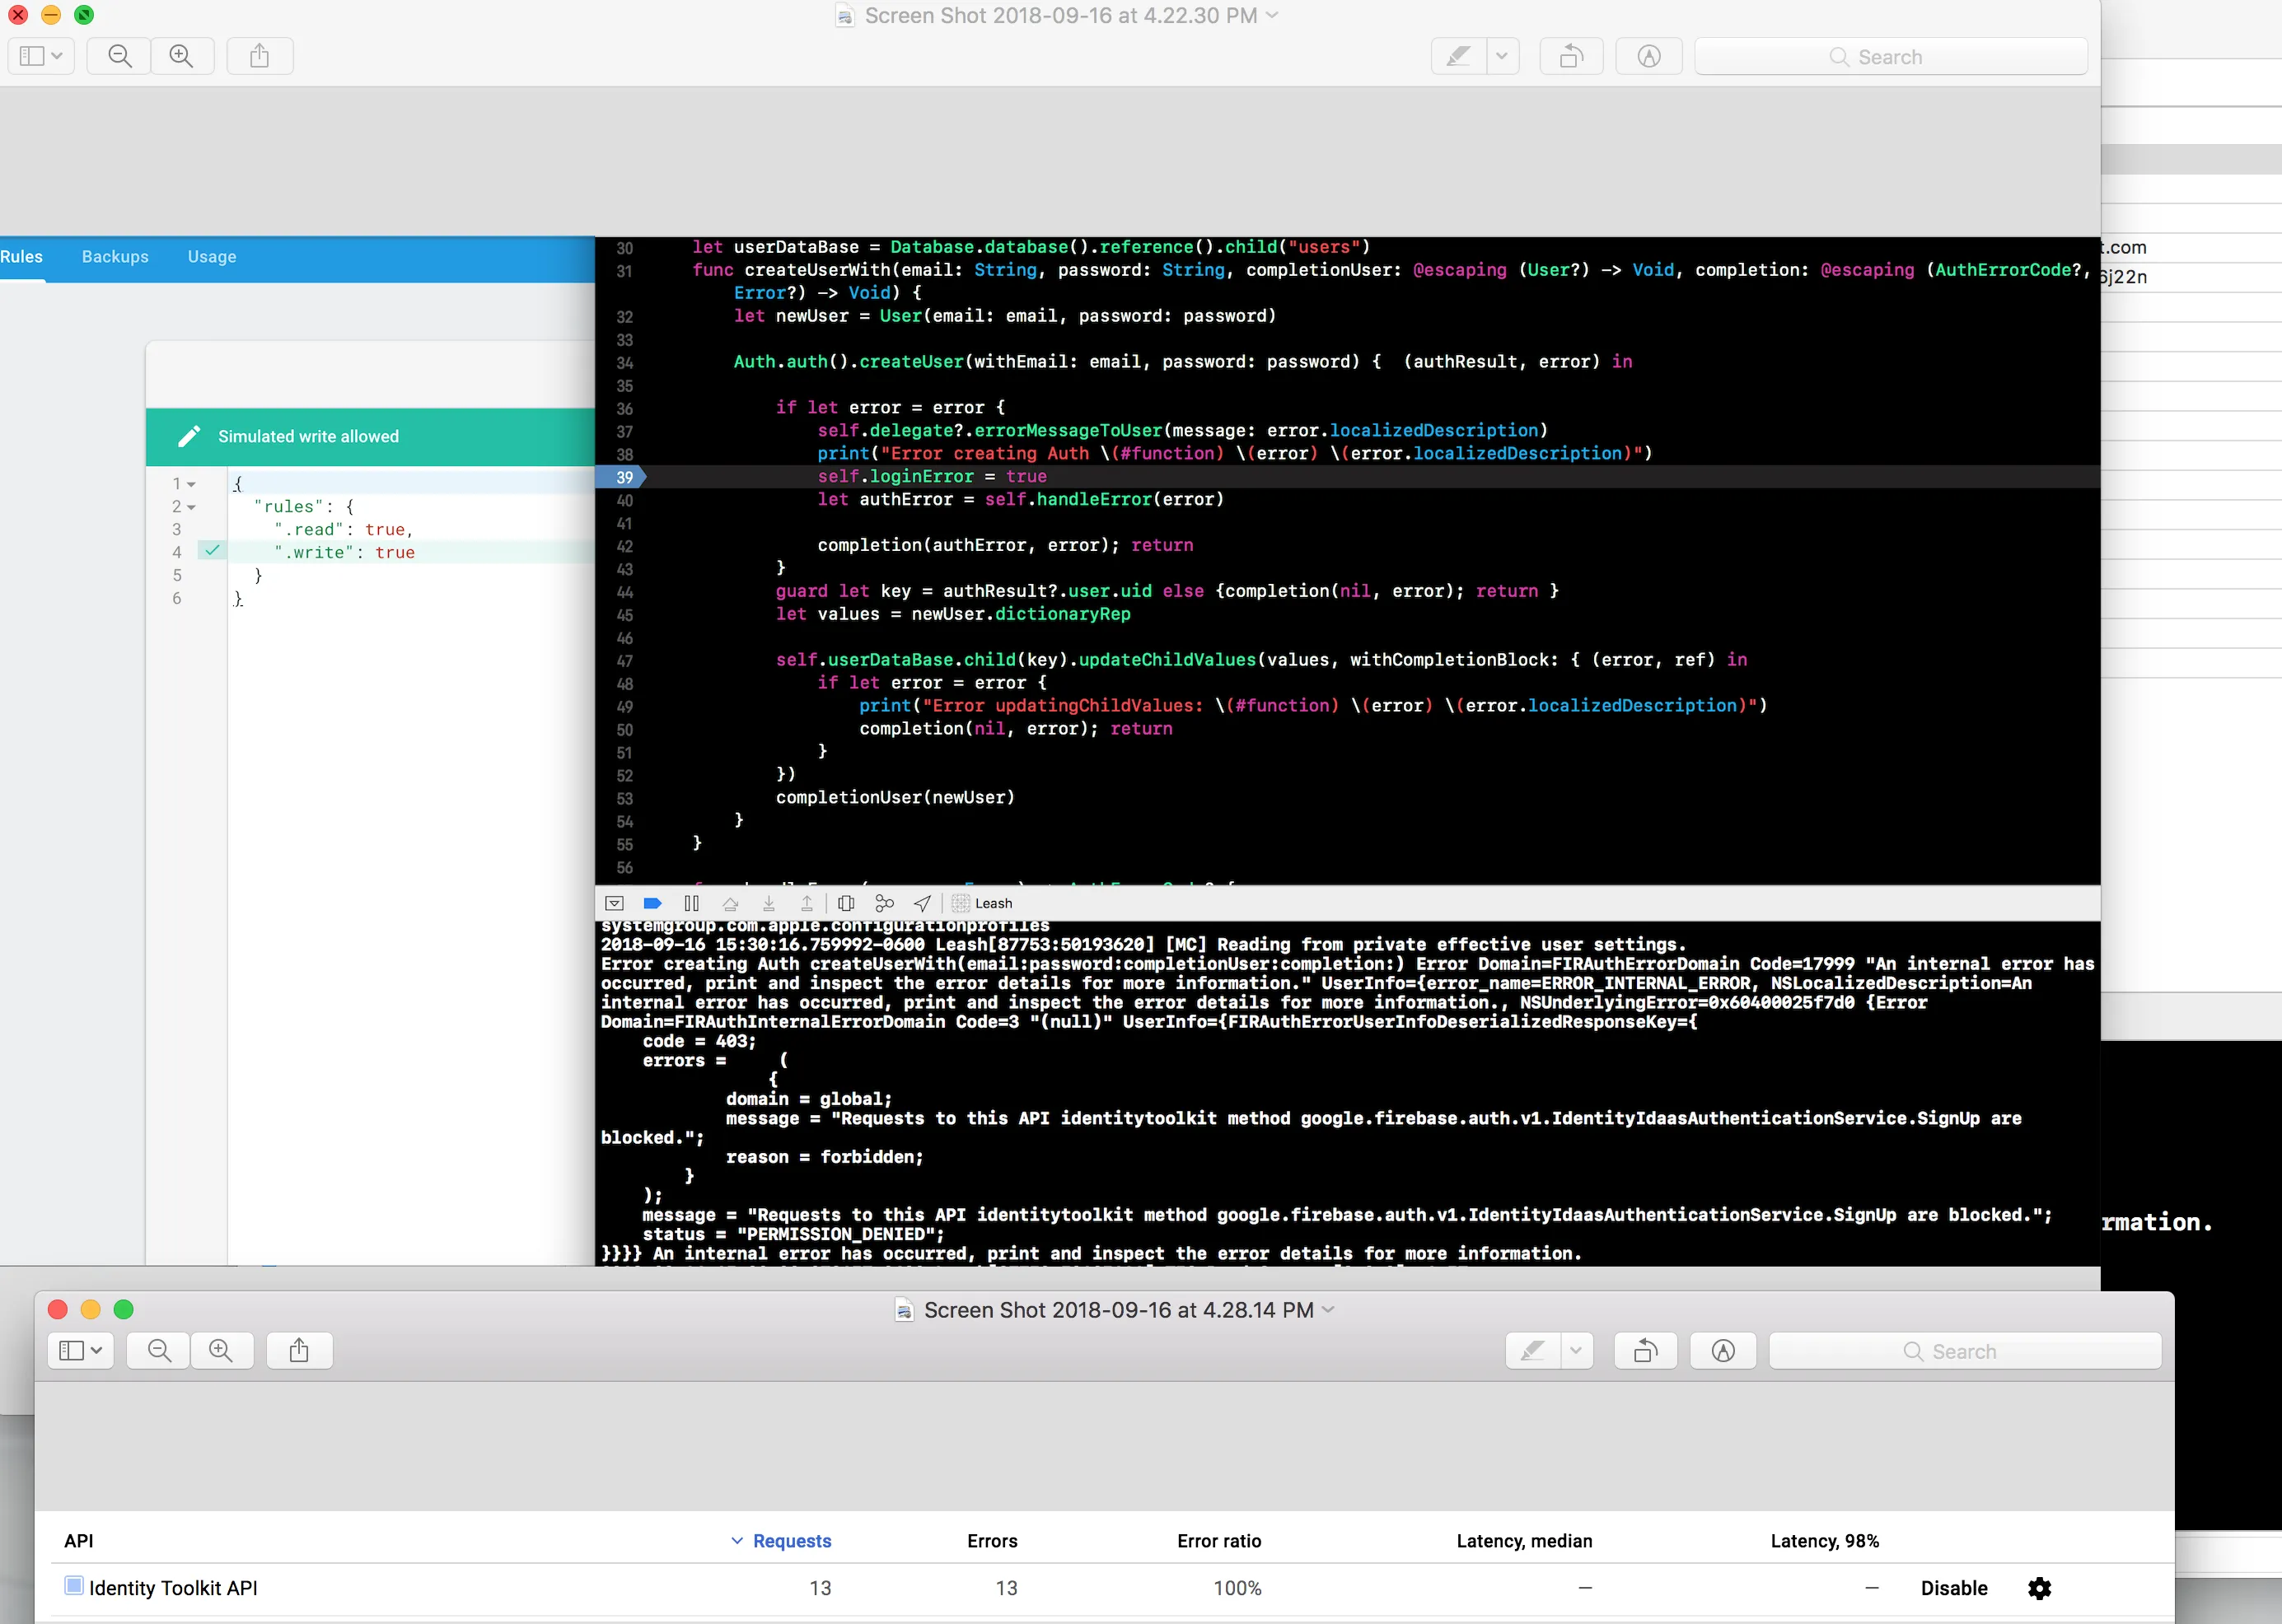This screenshot has height=1624, width=2282.
Task: Open sidebar view menu in 4.28.14 PM window
Action: pyautogui.click(x=81, y=1351)
